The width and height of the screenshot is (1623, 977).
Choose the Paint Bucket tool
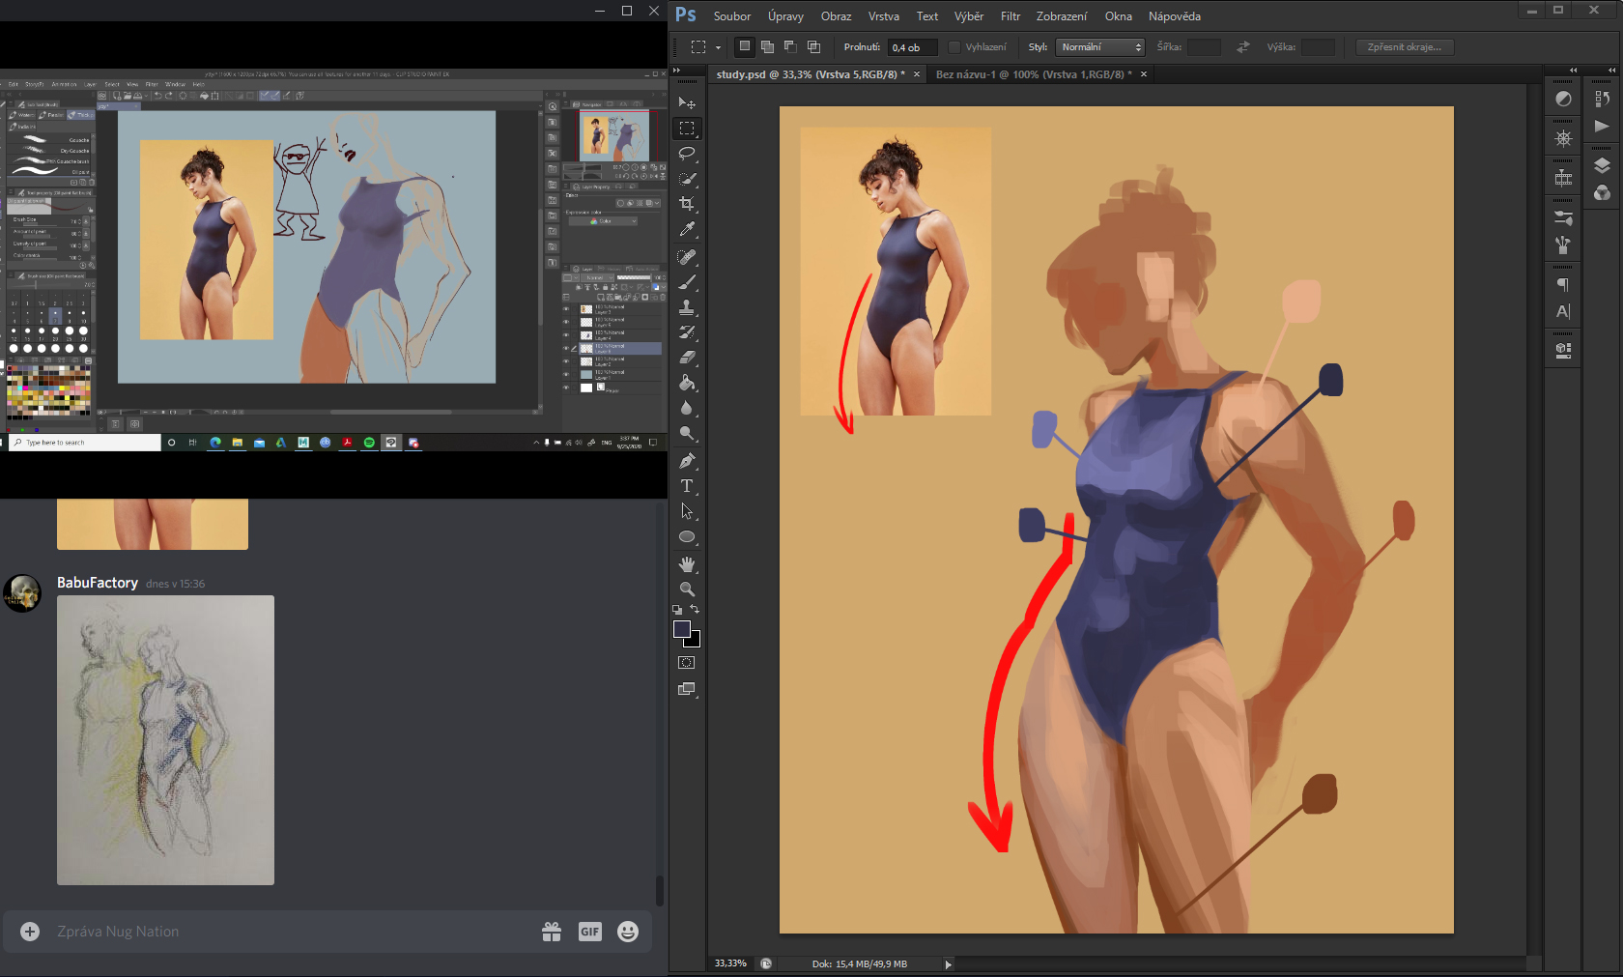(x=687, y=383)
